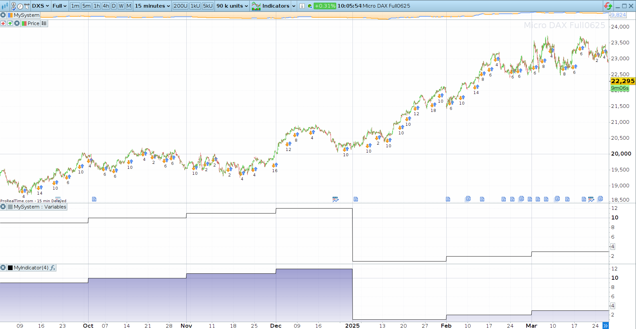The image size is (636, 329).
Task: Open the instrument information 'i' icon
Action: point(302,6)
